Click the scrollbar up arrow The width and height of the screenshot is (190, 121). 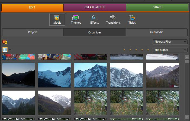point(187,57)
